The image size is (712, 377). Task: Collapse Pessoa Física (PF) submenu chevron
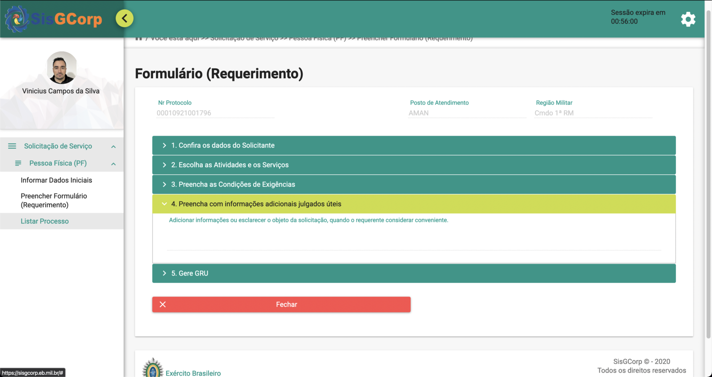click(x=113, y=164)
